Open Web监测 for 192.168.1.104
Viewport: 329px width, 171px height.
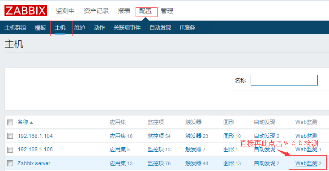coord(306,136)
